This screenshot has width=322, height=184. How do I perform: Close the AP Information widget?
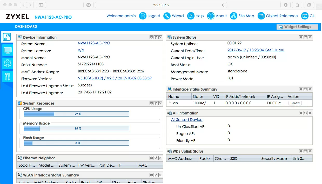click(310, 113)
